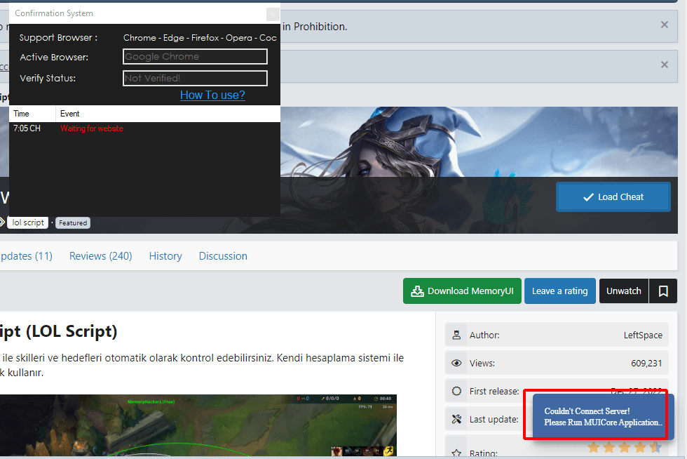Click the Couldn't Connect Server notification
687x459 pixels.
602,417
